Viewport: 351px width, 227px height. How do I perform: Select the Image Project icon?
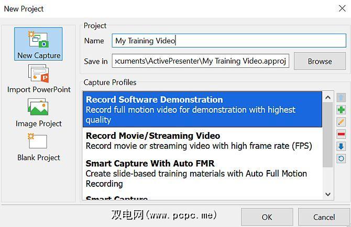[39, 113]
